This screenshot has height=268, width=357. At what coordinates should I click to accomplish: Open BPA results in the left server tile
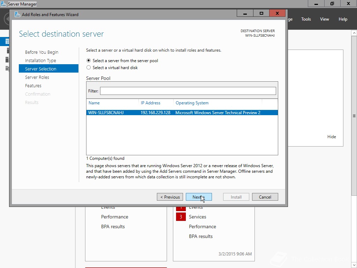[x=113, y=226]
